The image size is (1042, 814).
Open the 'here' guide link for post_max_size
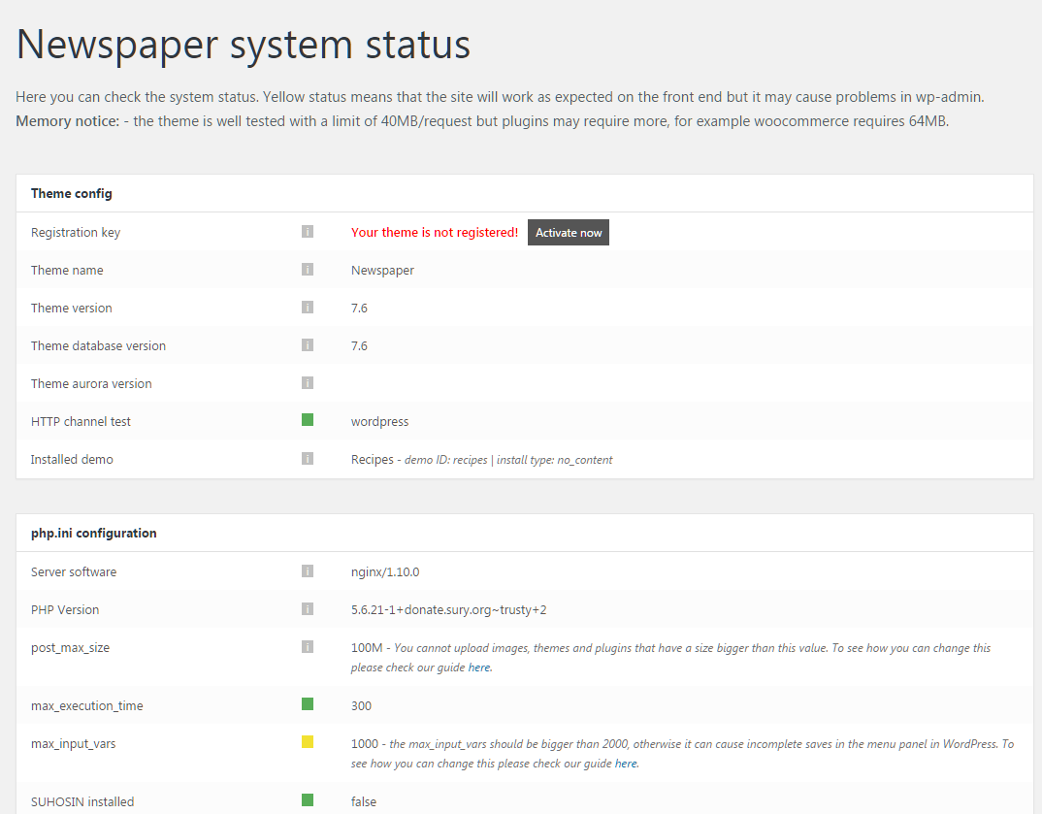point(479,667)
